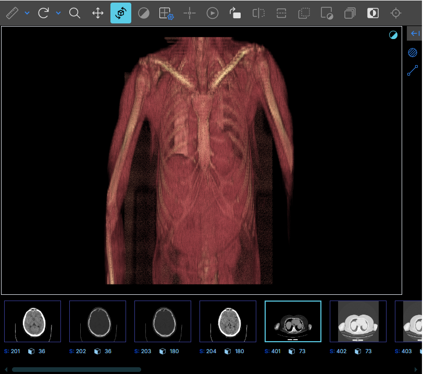Click the rectangle with contrast badge icon
Screen dimensions: 423x374
(327, 13)
